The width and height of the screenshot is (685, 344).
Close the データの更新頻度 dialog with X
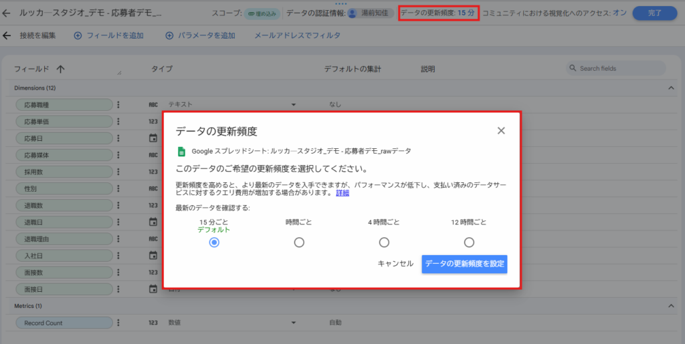501,130
